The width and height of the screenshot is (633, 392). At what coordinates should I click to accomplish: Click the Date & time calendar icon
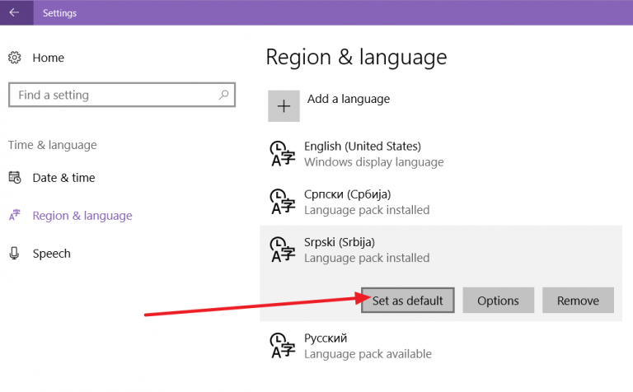pyautogui.click(x=15, y=177)
